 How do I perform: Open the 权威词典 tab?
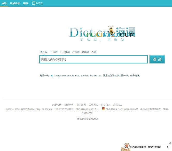(15, 3)
